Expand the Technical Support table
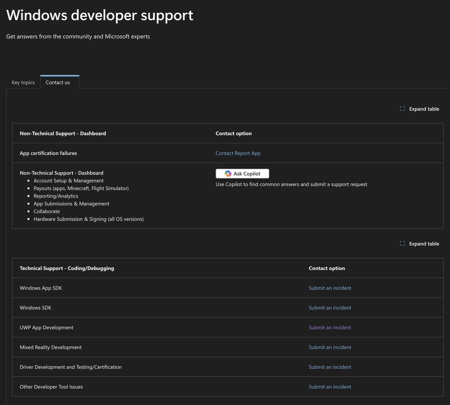Viewport: 450px width, 405px height. [419, 244]
